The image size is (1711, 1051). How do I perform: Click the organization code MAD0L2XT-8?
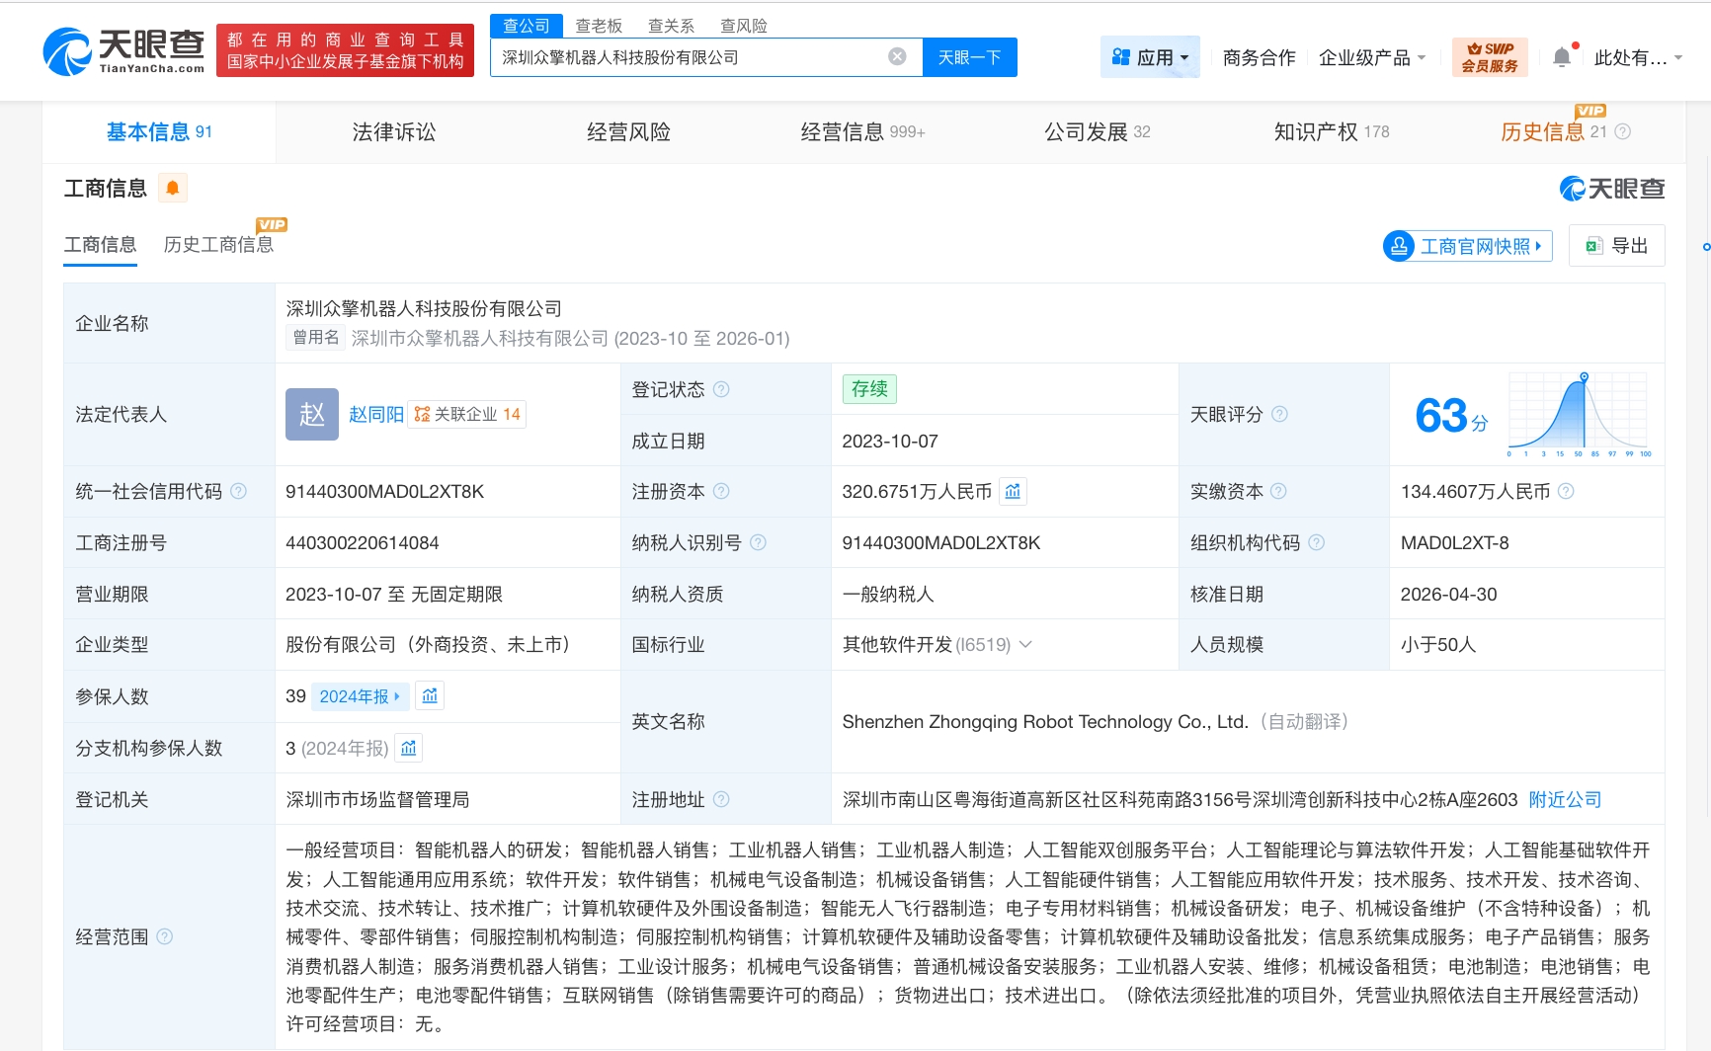coord(1454,542)
